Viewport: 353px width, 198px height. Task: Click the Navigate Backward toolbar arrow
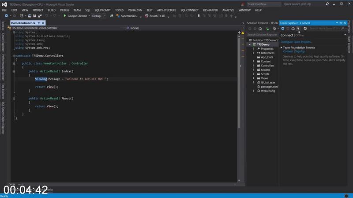click(x=6, y=16)
